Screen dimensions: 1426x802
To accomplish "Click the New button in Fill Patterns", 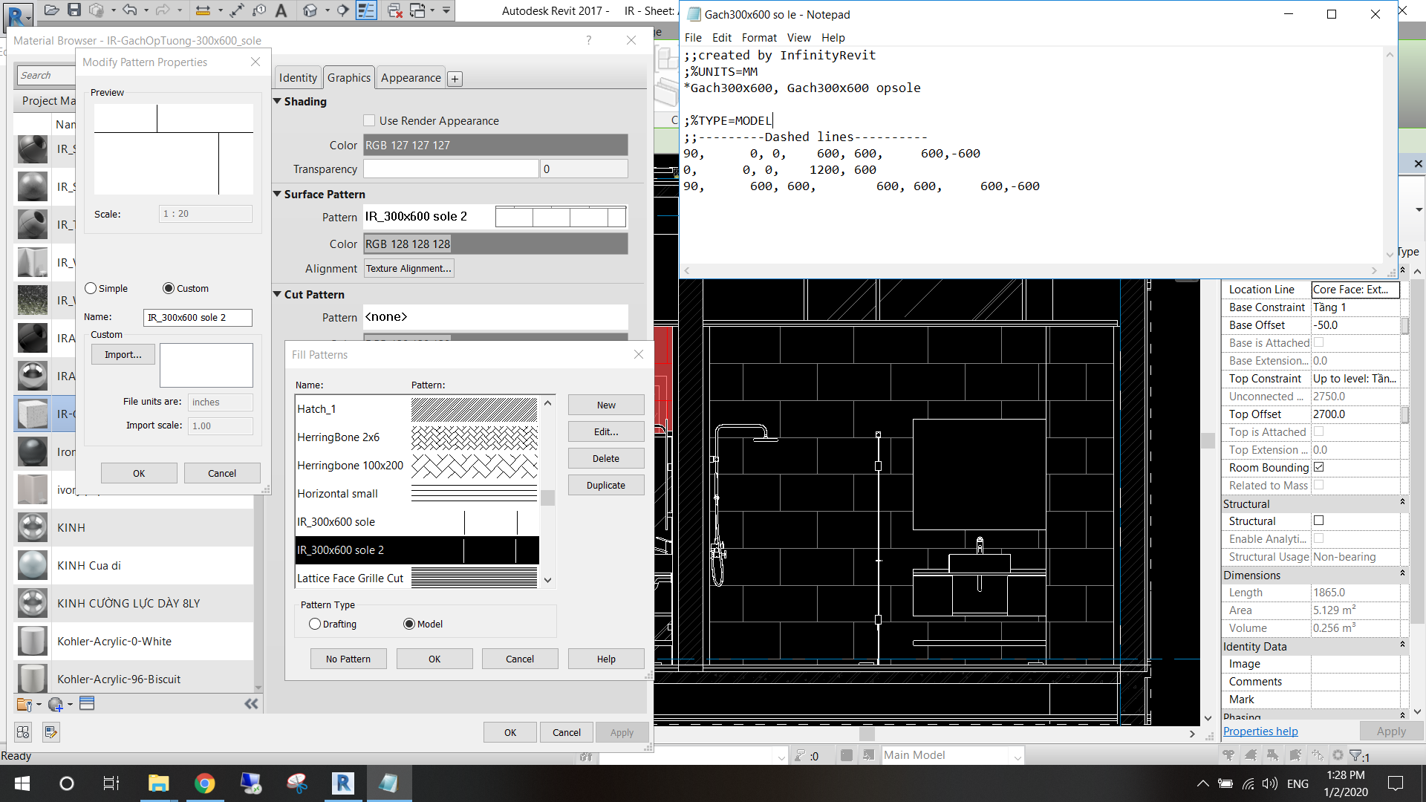I will (606, 405).
